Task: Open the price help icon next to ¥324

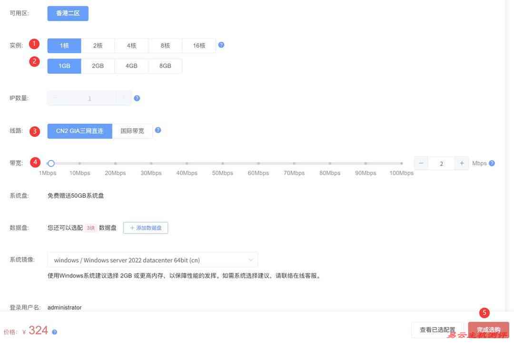Action: (x=54, y=332)
